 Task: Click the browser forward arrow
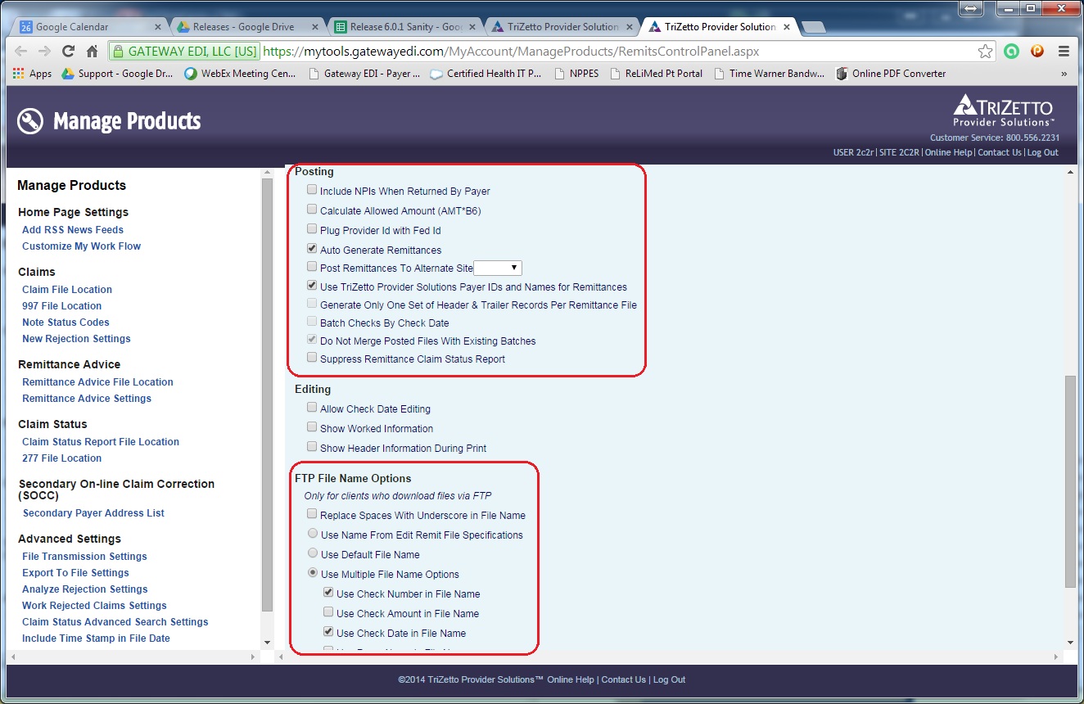[x=45, y=51]
